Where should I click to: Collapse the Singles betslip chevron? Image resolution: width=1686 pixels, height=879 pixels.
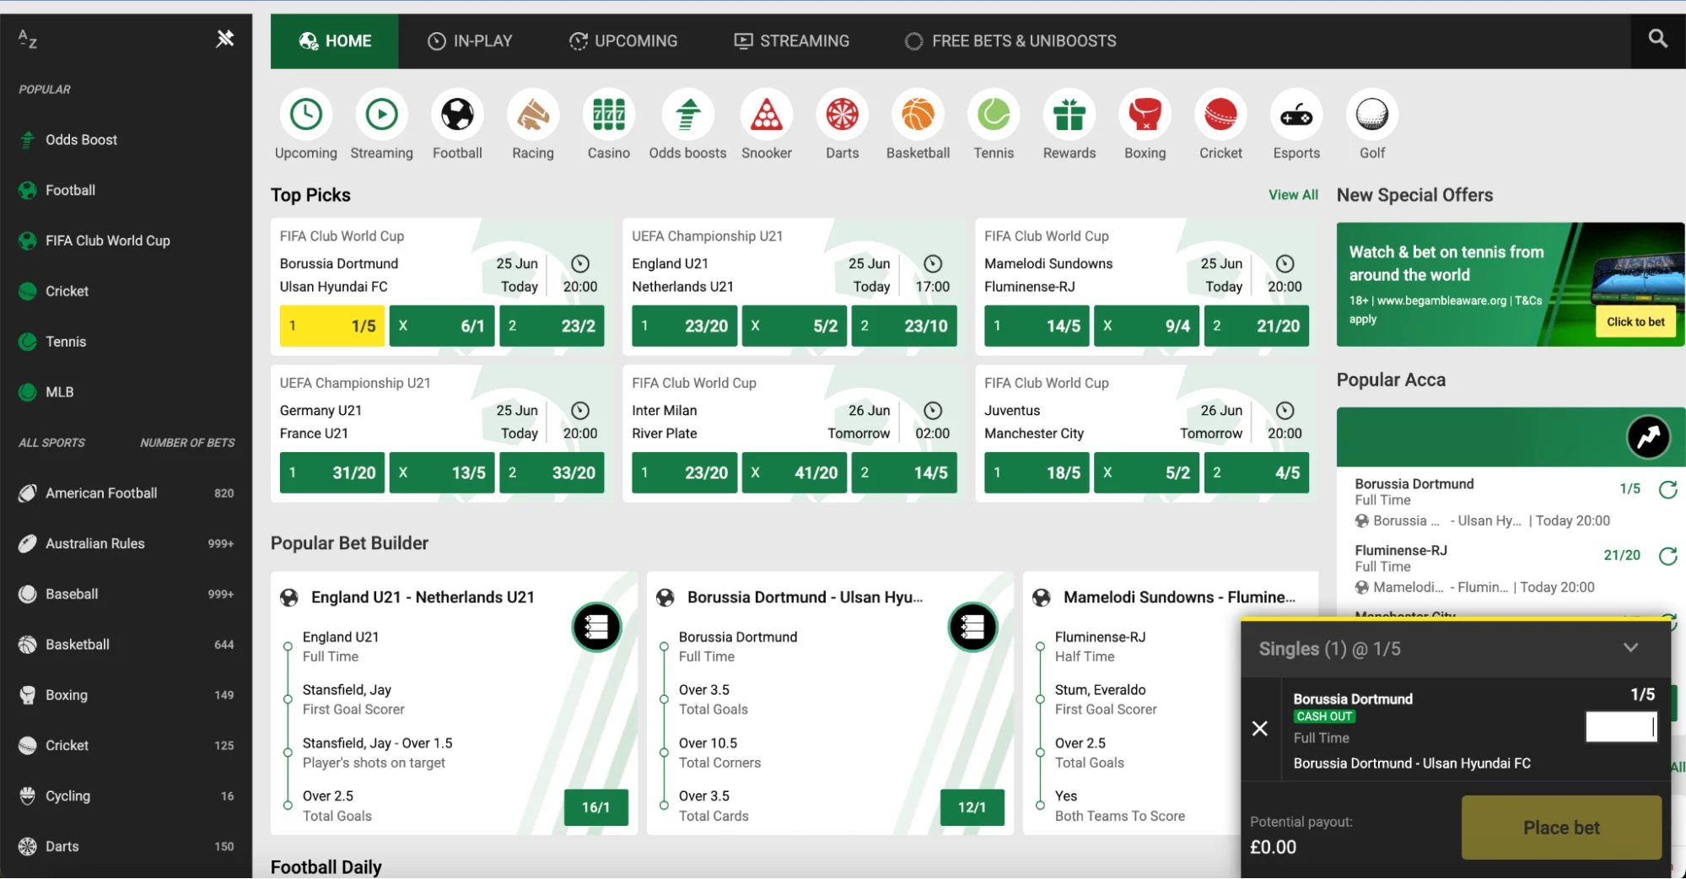(1630, 648)
